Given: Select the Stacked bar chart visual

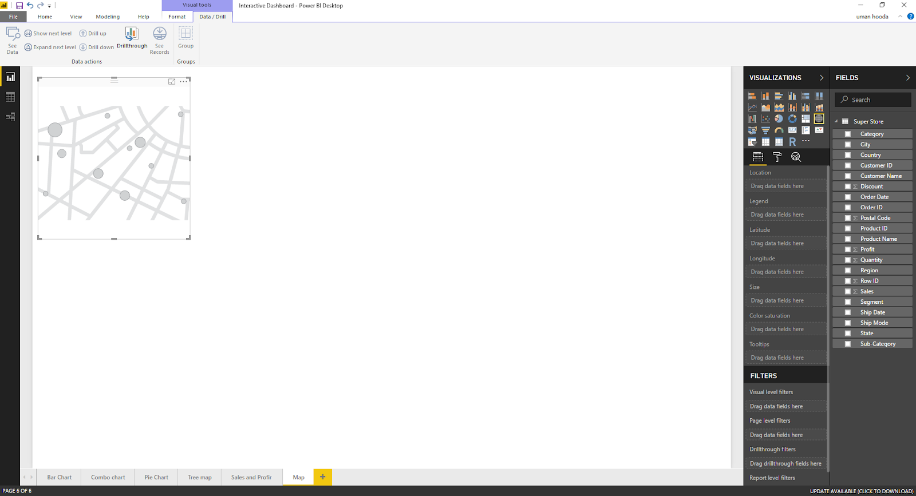Looking at the screenshot, I should (x=752, y=96).
